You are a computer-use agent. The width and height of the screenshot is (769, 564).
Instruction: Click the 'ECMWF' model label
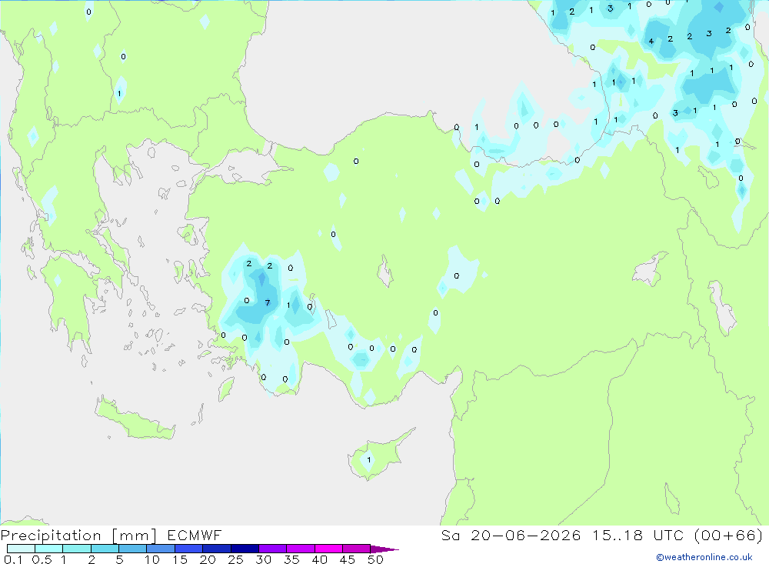(x=195, y=535)
